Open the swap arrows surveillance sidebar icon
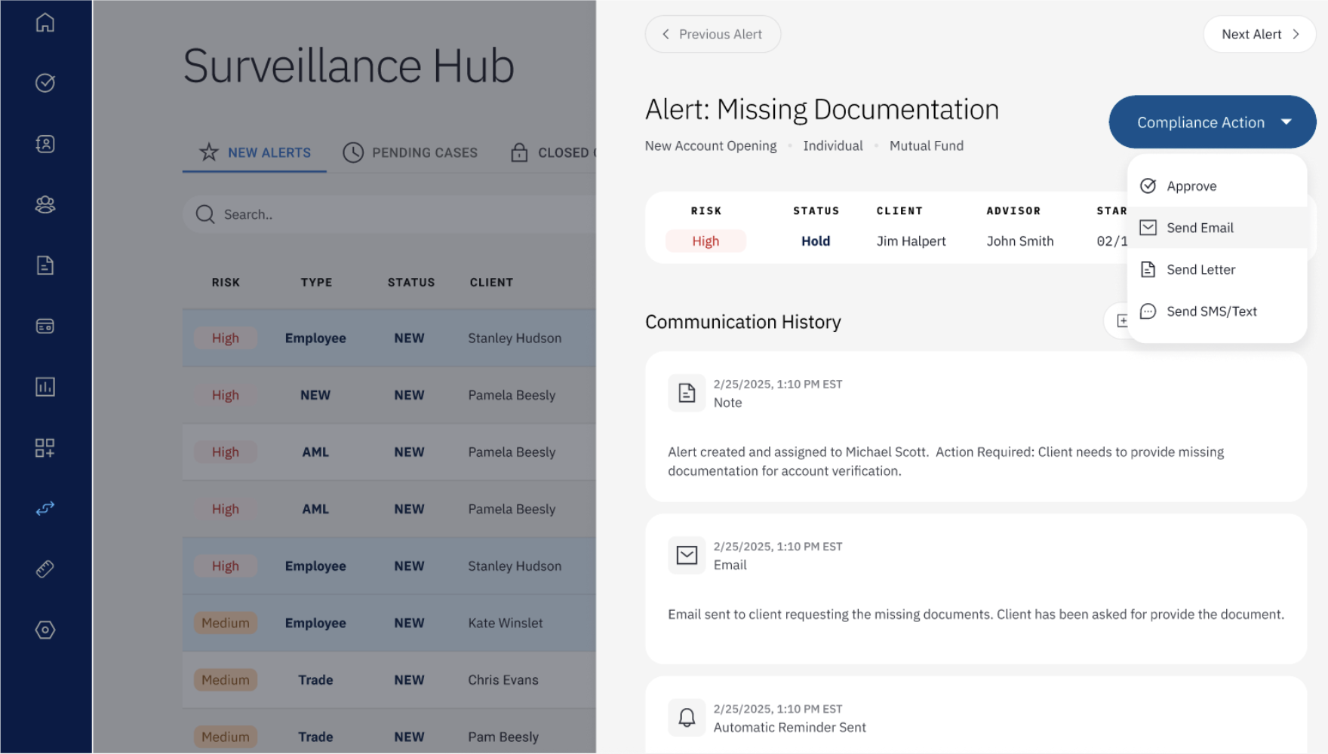Image resolution: width=1328 pixels, height=754 pixels. click(x=45, y=508)
